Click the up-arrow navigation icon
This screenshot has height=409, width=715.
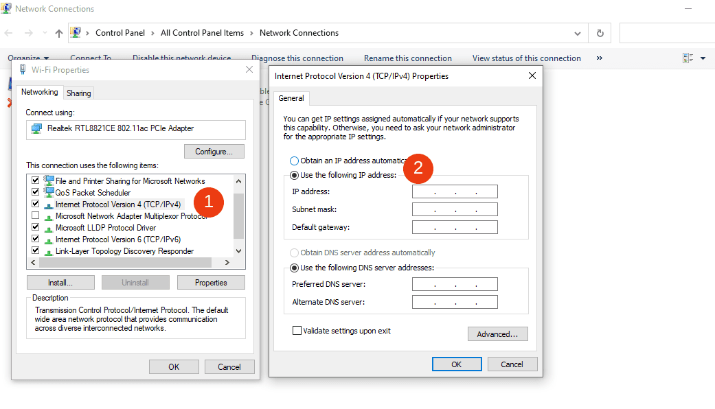58,32
